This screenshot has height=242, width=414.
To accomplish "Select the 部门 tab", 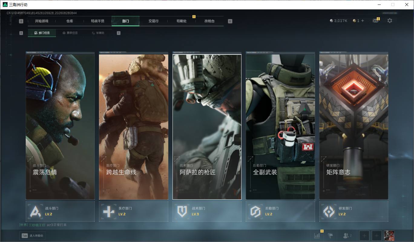I will point(126,21).
